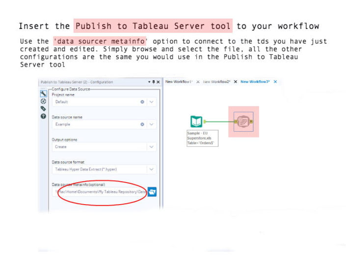Click the Data source metainfo path field

102,192
